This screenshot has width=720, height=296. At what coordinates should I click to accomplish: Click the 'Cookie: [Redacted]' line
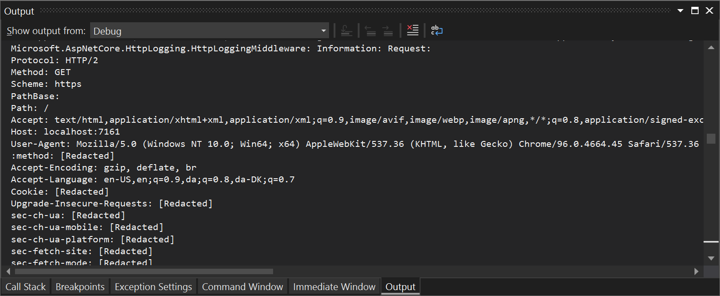[x=60, y=191]
